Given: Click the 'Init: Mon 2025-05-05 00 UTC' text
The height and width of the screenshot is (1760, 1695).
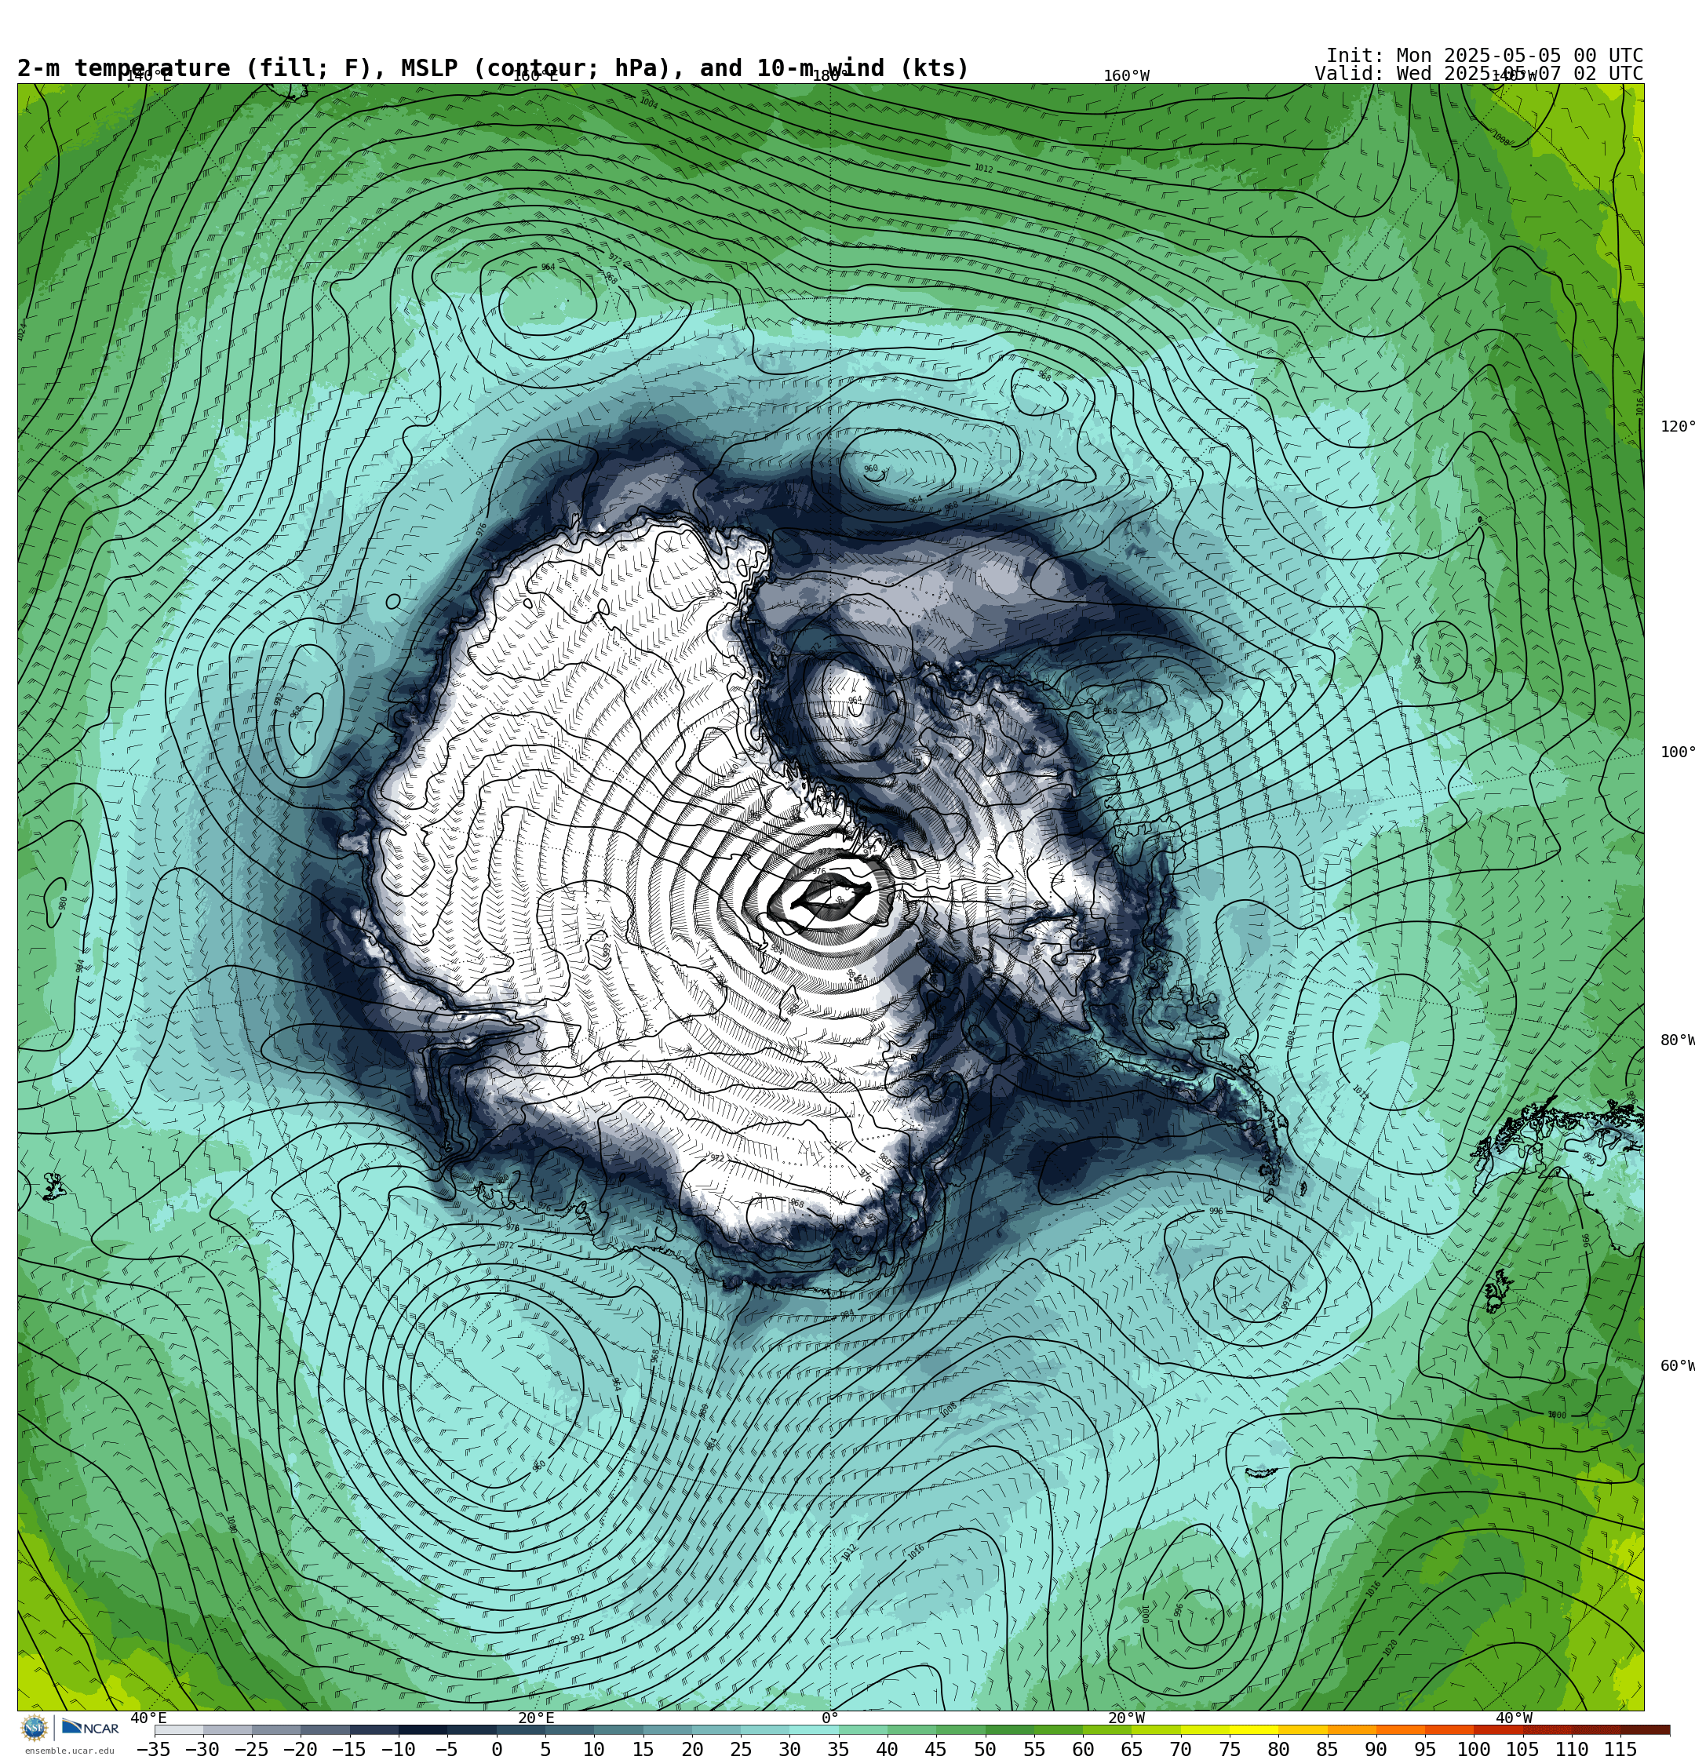Looking at the screenshot, I should tap(1484, 56).
